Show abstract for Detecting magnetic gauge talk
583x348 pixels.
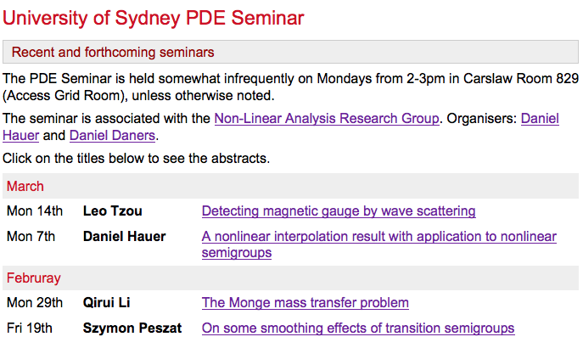coord(339,211)
